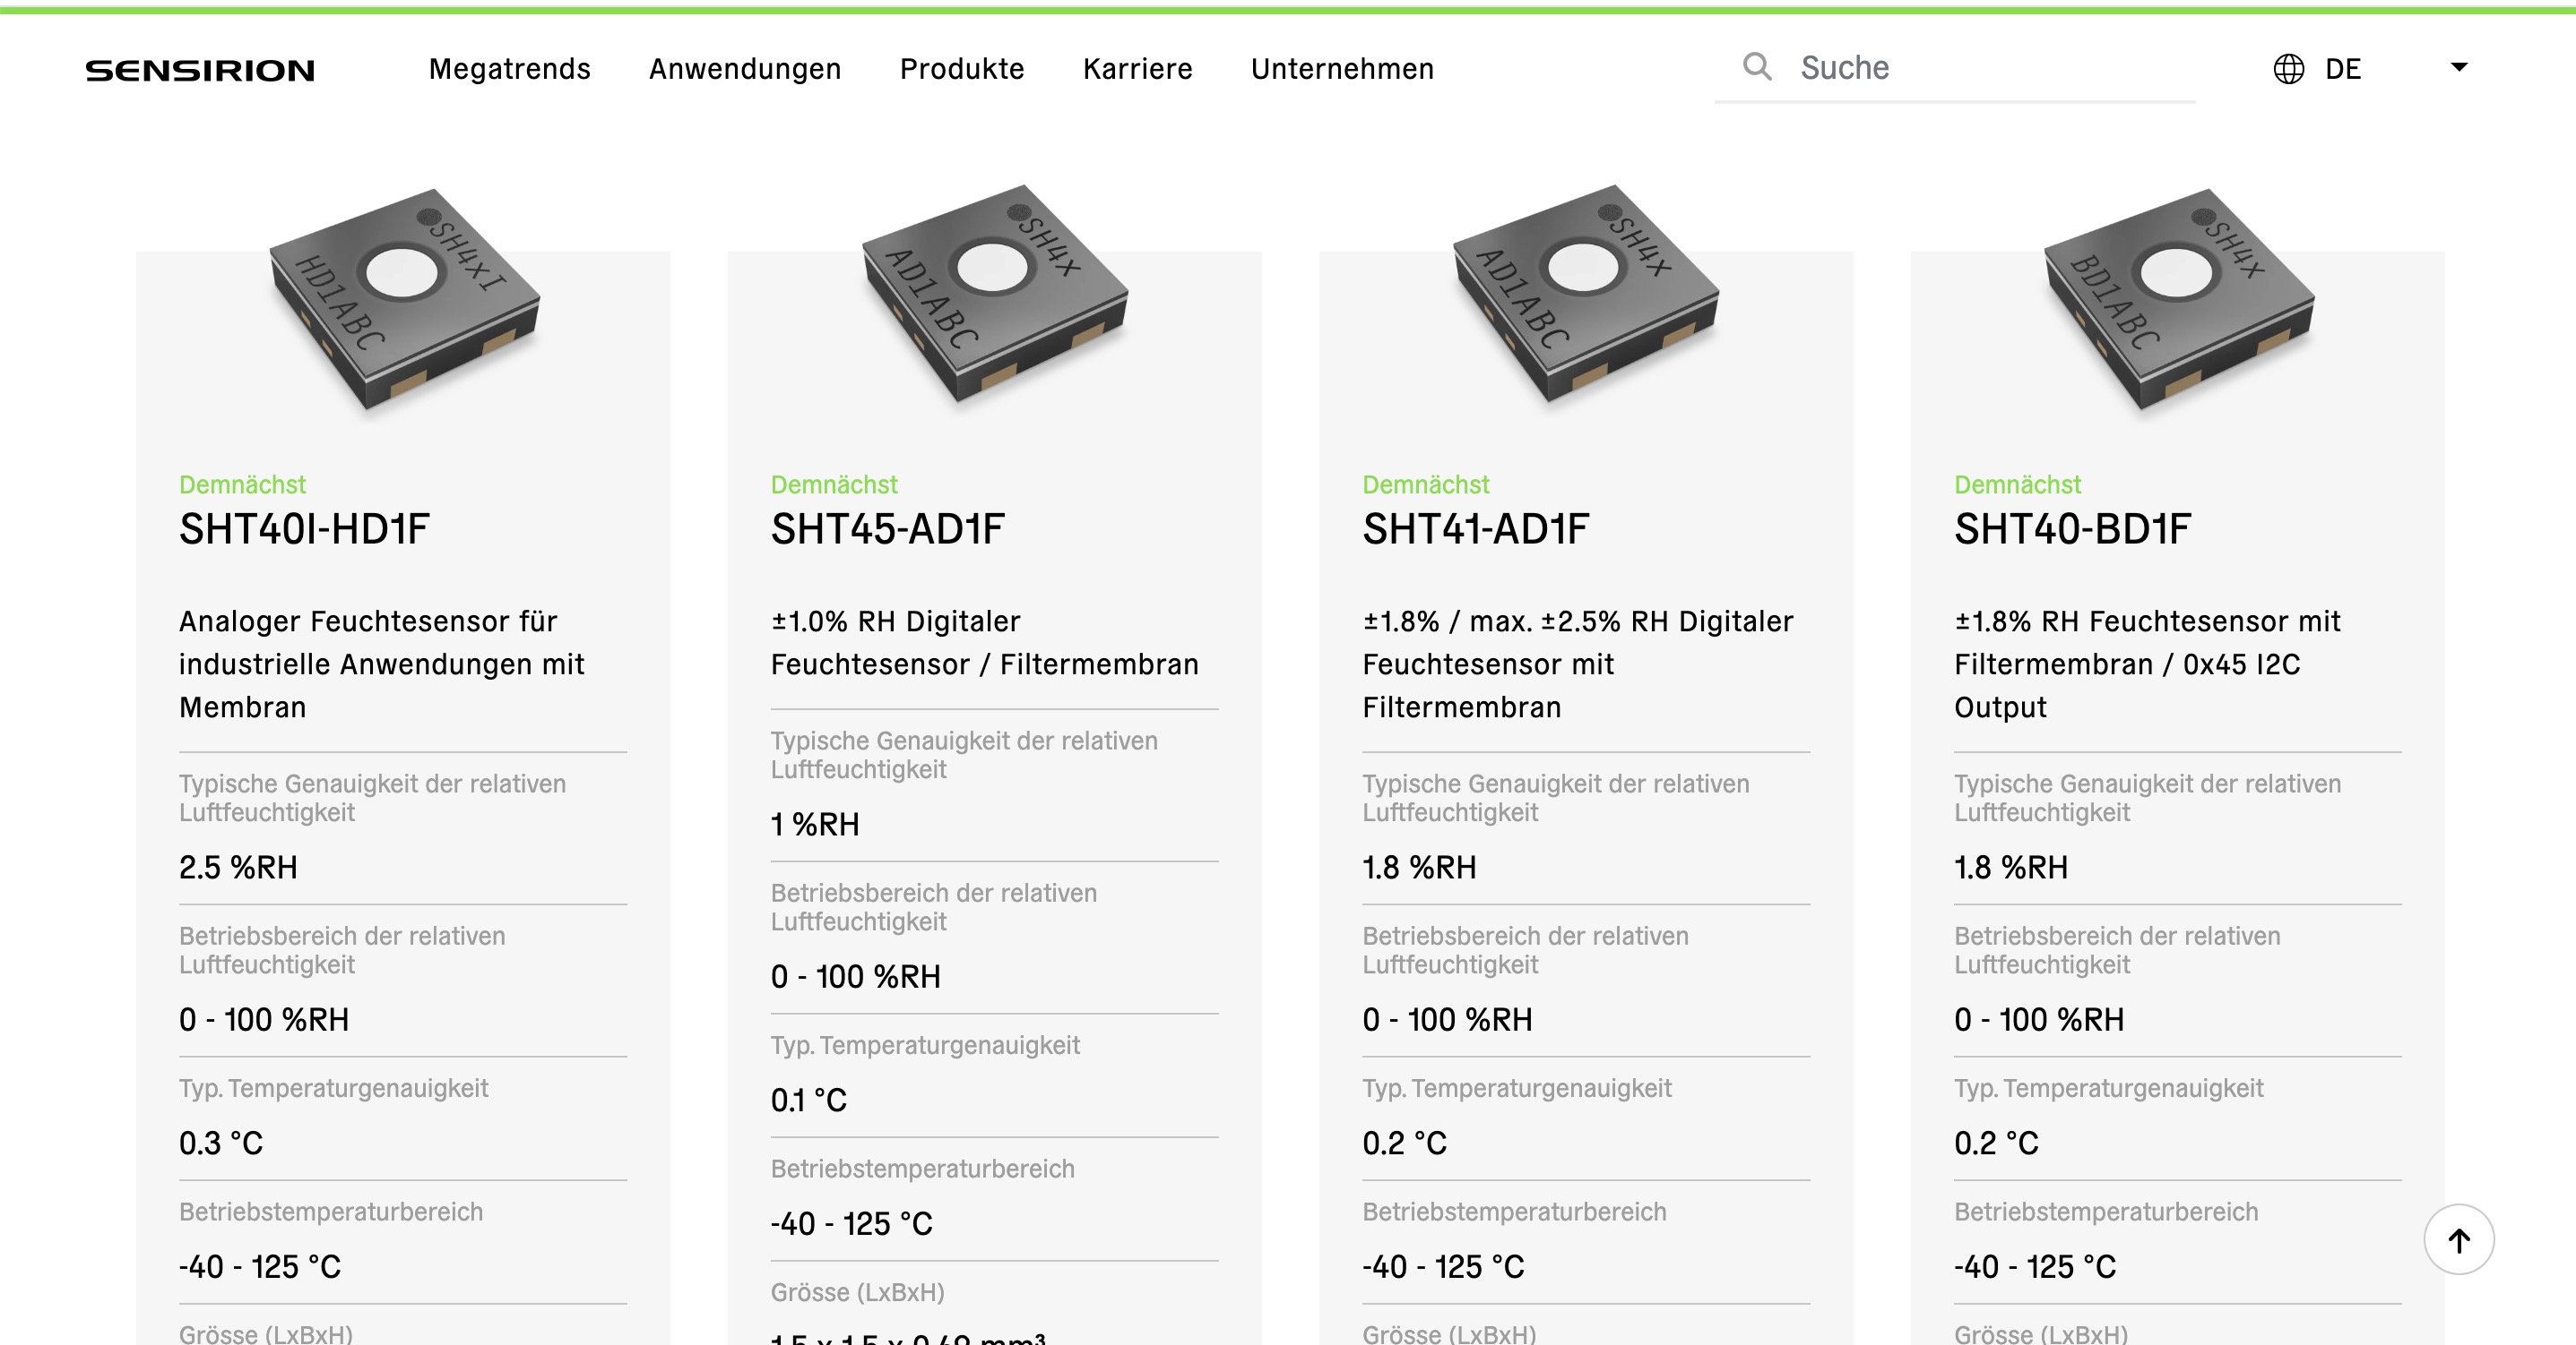The image size is (2576, 1345).
Task: Click '0 - 100 %RH' in SHT45-AD1F card
Action: tap(856, 977)
